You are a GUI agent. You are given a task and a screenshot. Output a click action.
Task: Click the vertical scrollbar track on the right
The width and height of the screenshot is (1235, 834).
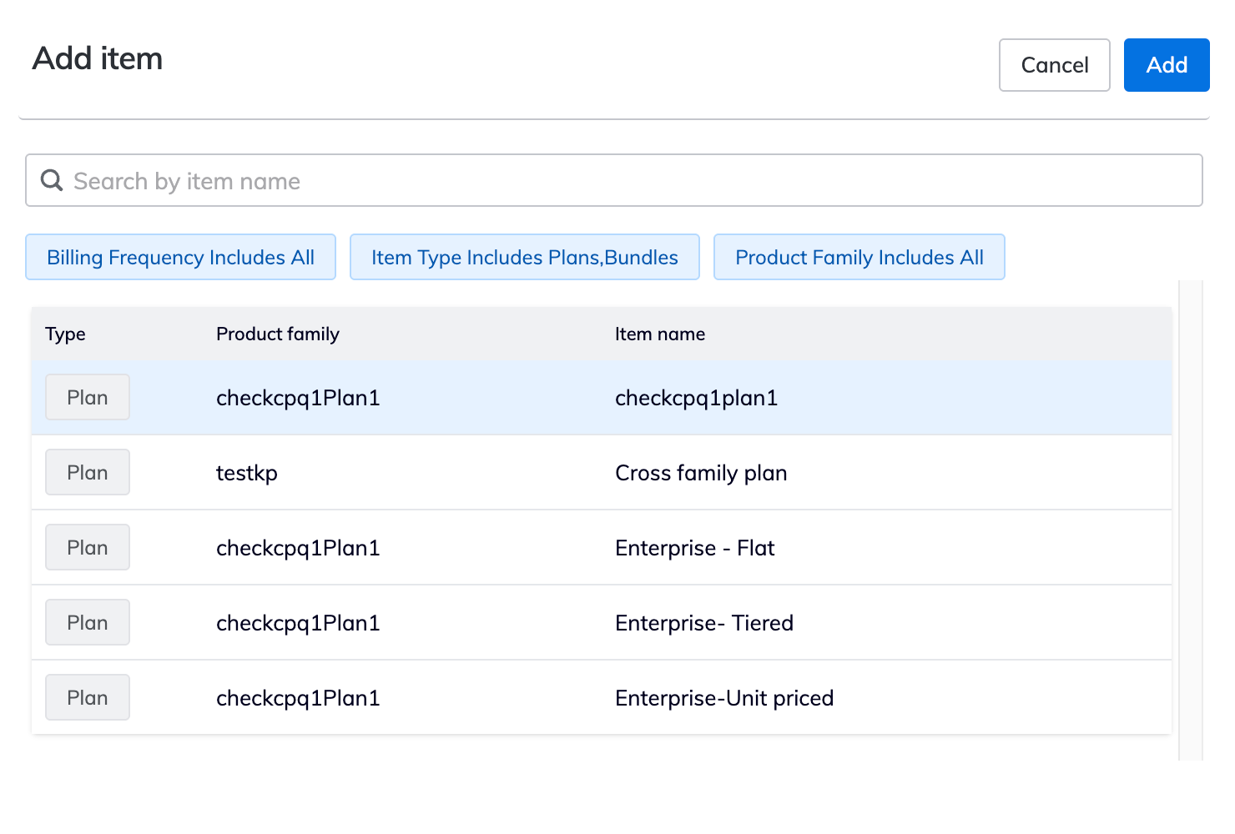(x=1191, y=519)
